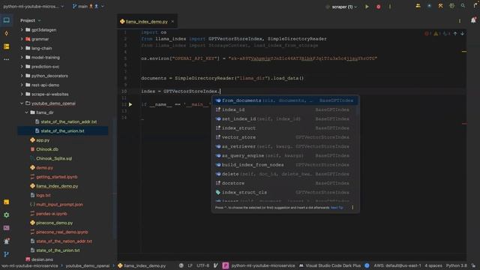Open the notifications bell icon
480x270 pixels.
473,20
